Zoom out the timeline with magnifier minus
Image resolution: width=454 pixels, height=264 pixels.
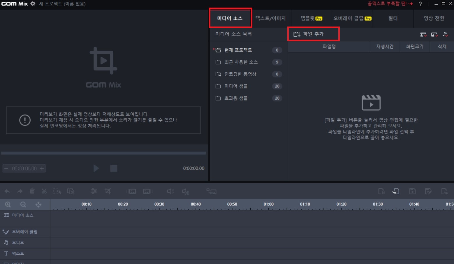tap(23, 205)
